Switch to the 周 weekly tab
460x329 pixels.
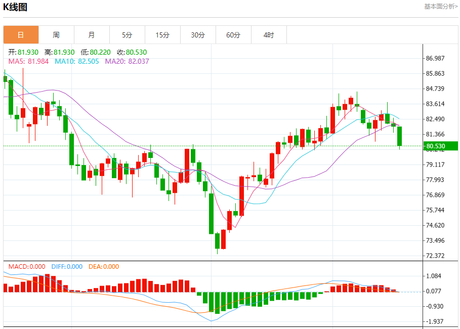point(56,35)
